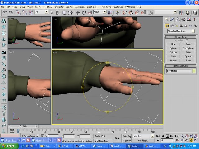Open the View reference coordinate dropdown
This screenshot has width=199, height=149.
[x=100, y=12]
